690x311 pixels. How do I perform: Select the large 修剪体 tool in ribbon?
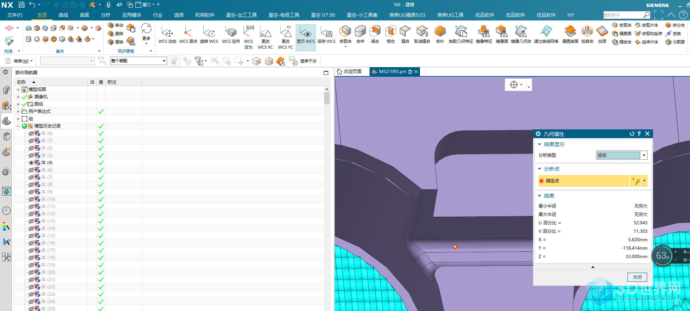(x=345, y=35)
